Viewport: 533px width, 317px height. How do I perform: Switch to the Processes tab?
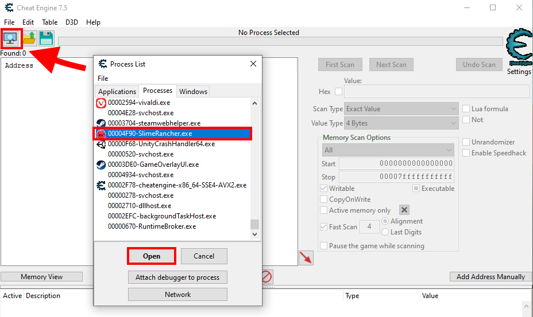tap(158, 91)
